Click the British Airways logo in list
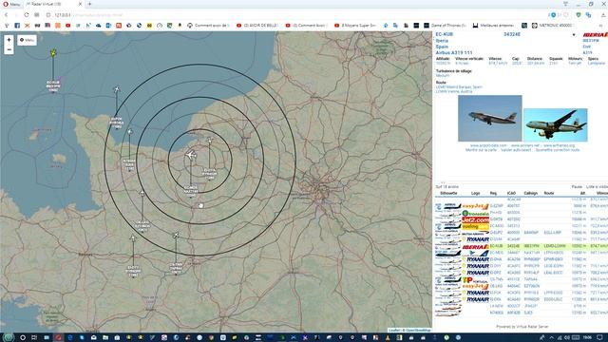The height and width of the screenshot is (342, 608). (x=475, y=234)
